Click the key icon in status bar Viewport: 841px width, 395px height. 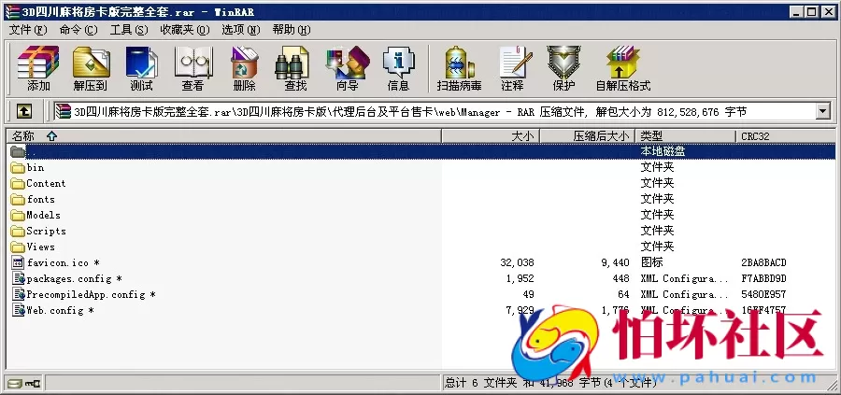[x=33, y=383]
